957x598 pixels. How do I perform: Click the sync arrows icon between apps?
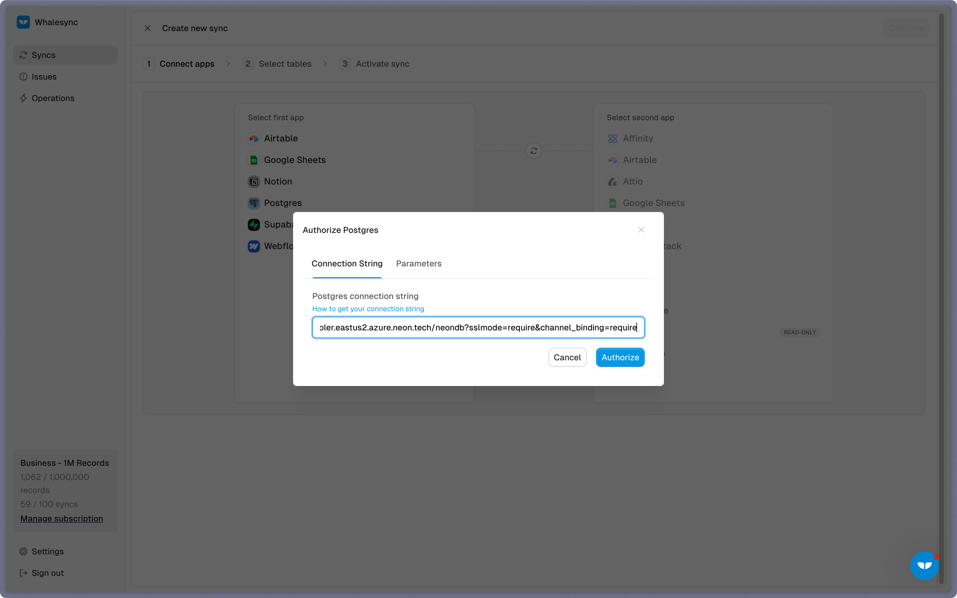tap(534, 151)
